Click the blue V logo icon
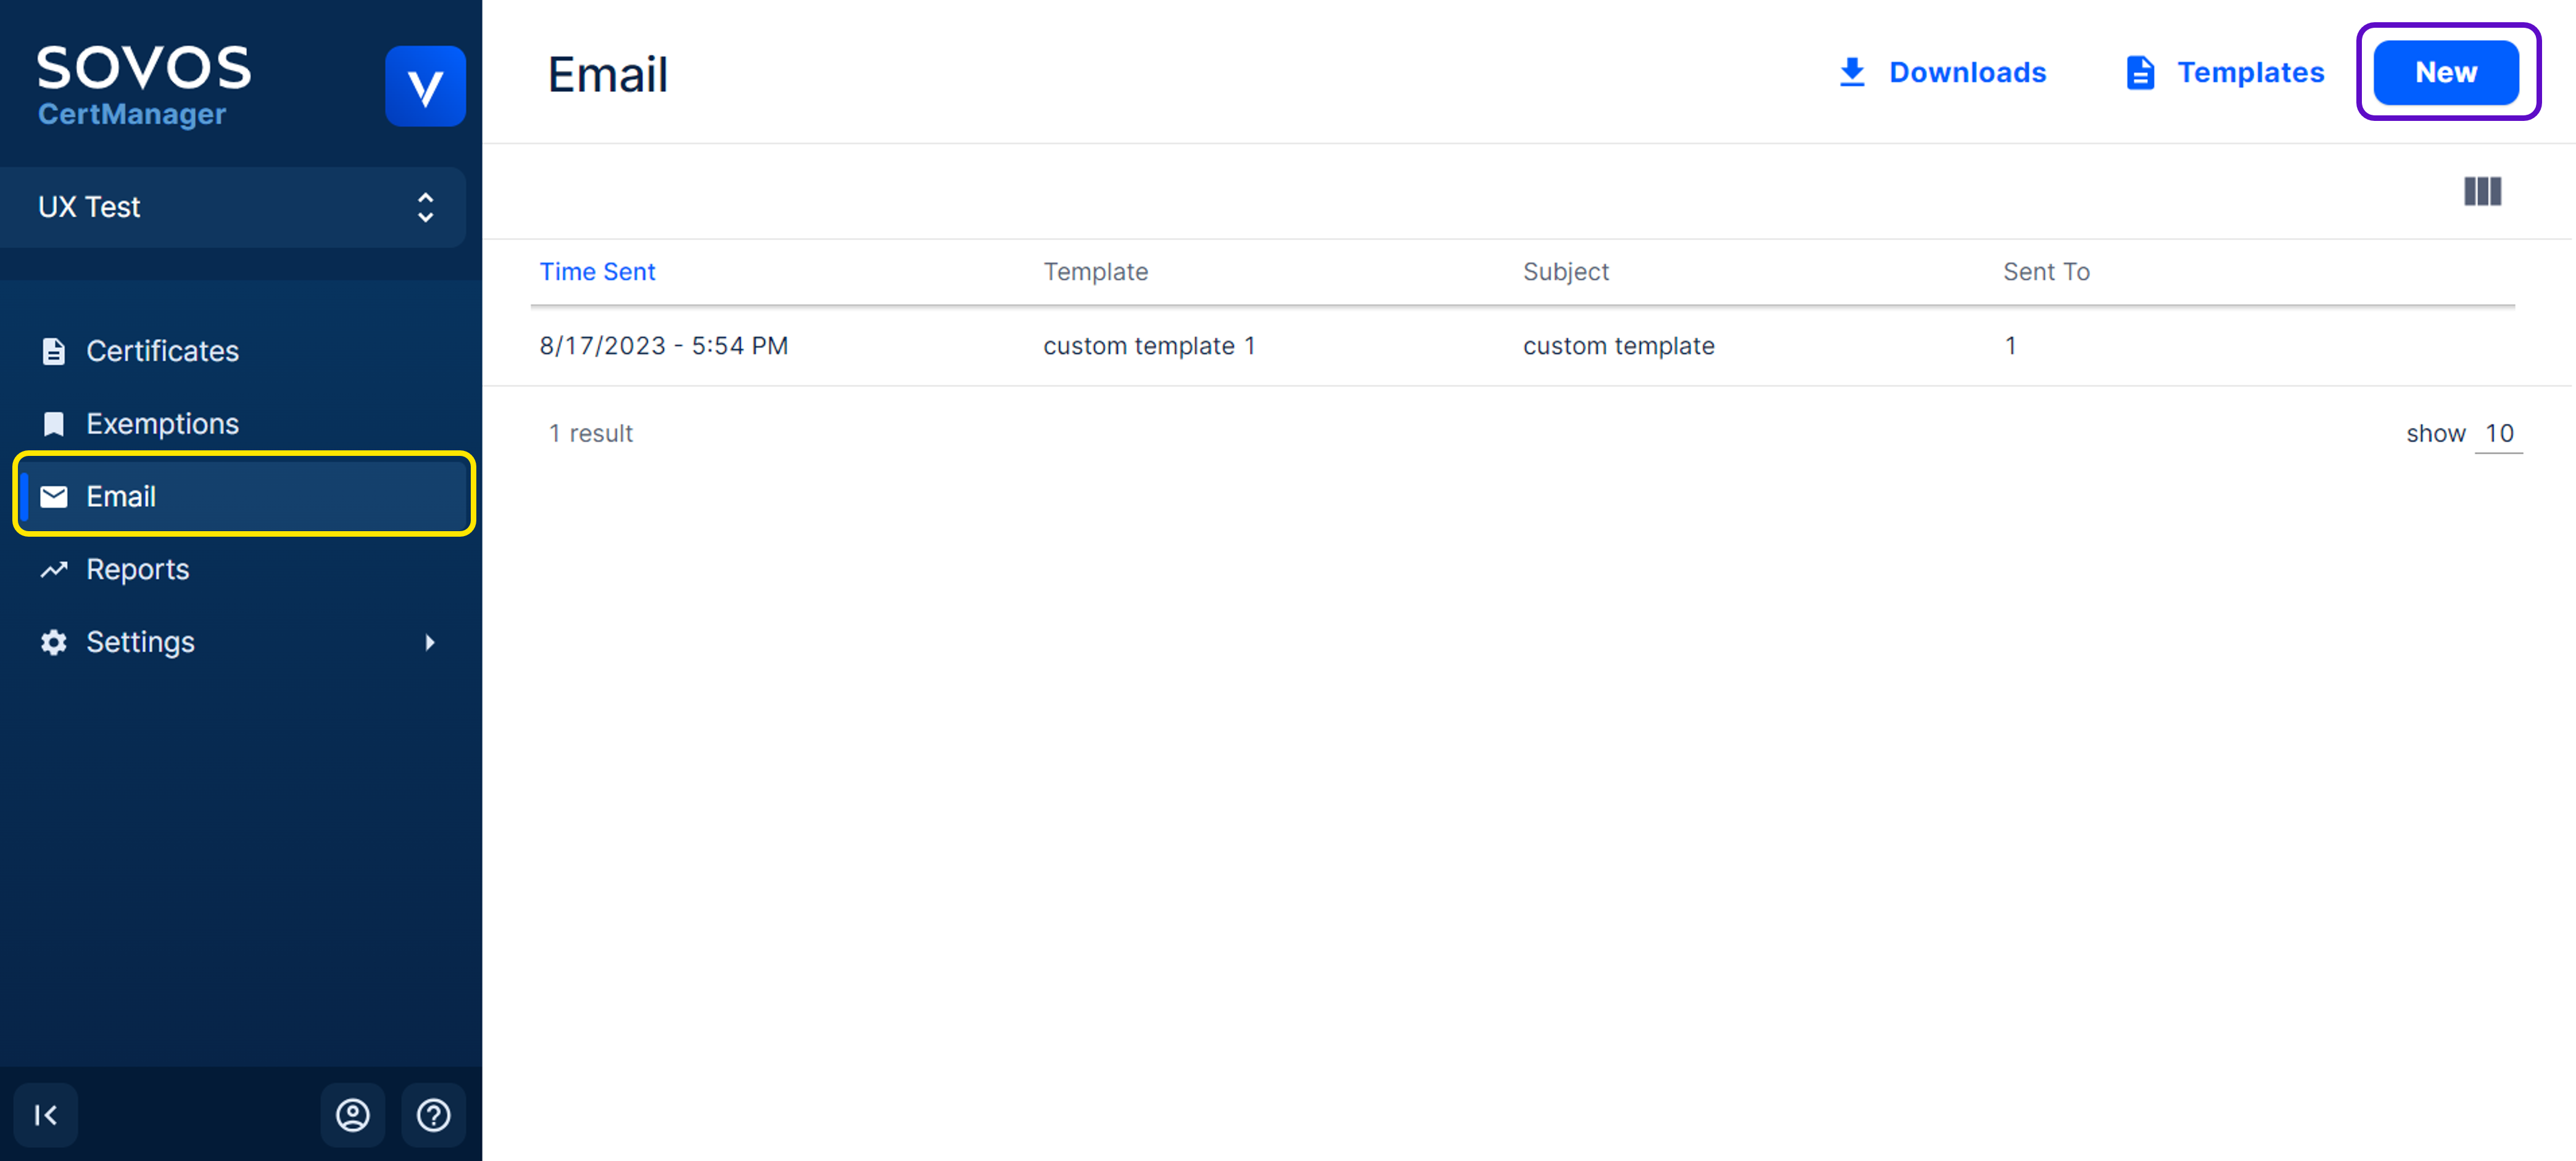Screen dimensions: 2576x1161 (x=425, y=86)
